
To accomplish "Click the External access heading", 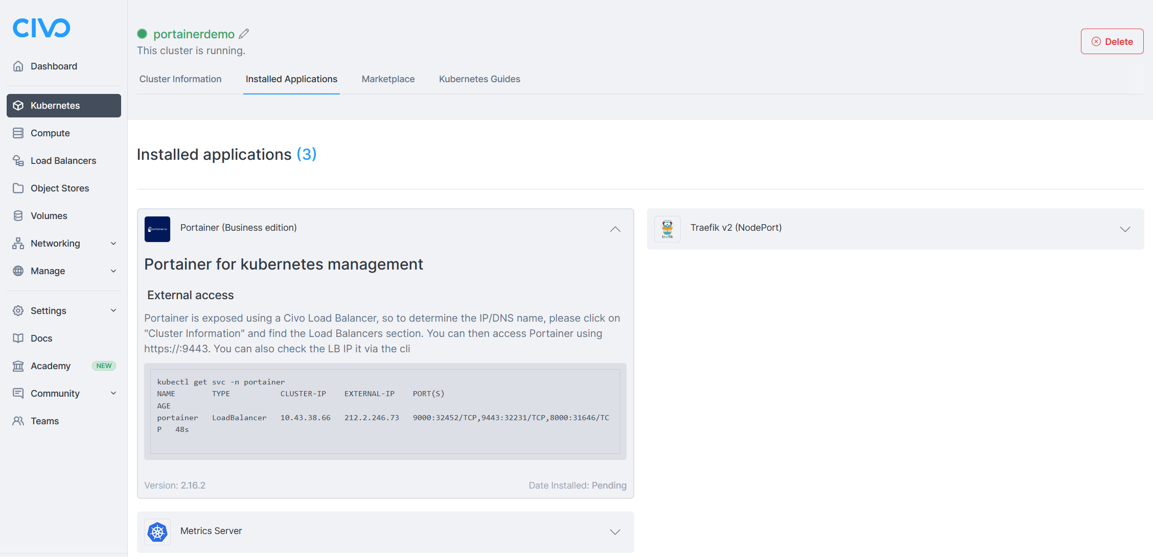I will [190, 295].
